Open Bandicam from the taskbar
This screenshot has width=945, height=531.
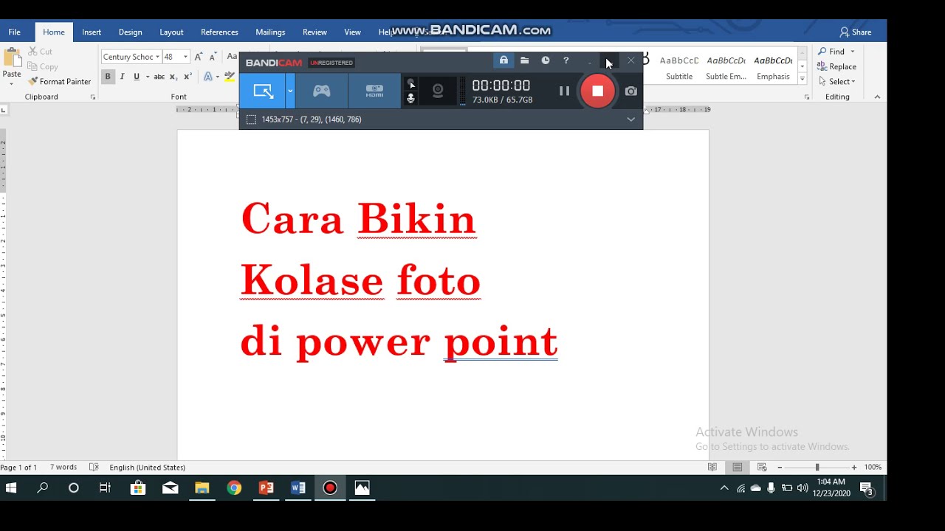click(x=330, y=488)
